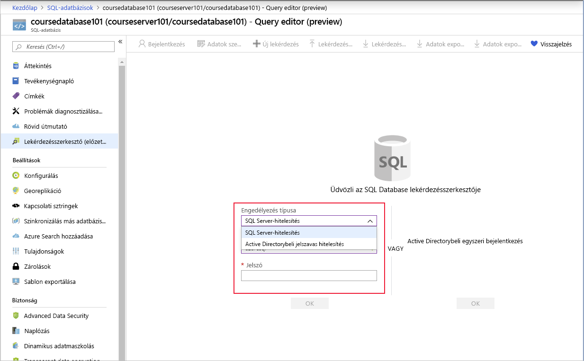The image size is (584, 361).
Task: Click OK under the Jelszó field
Action: [x=309, y=303]
